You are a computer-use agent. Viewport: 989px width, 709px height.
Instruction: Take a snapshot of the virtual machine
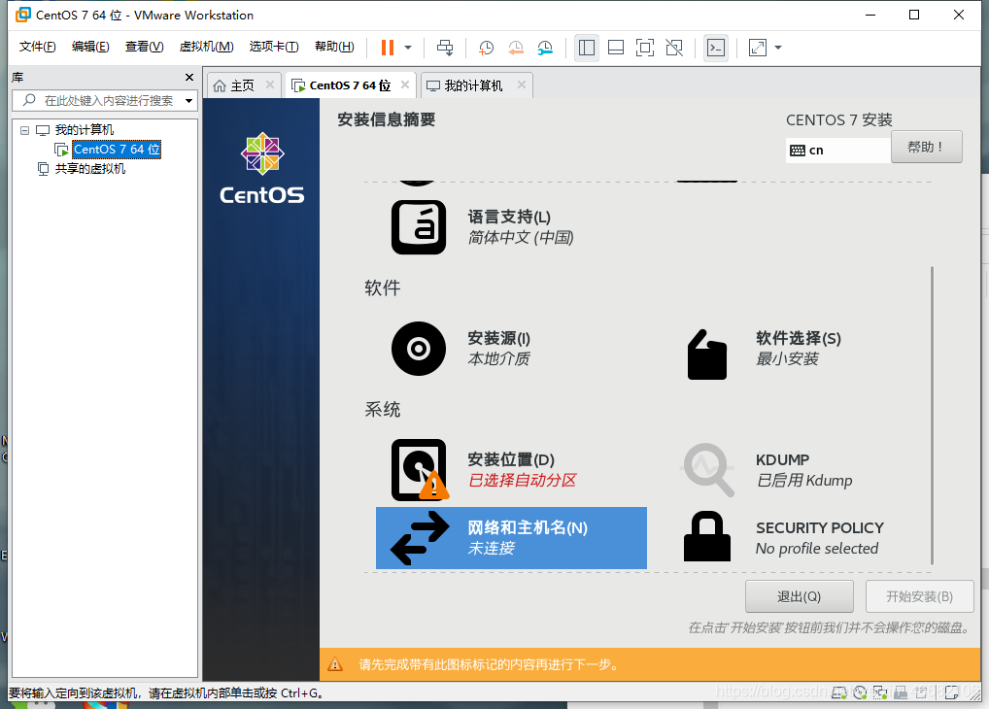tap(486, 48)
